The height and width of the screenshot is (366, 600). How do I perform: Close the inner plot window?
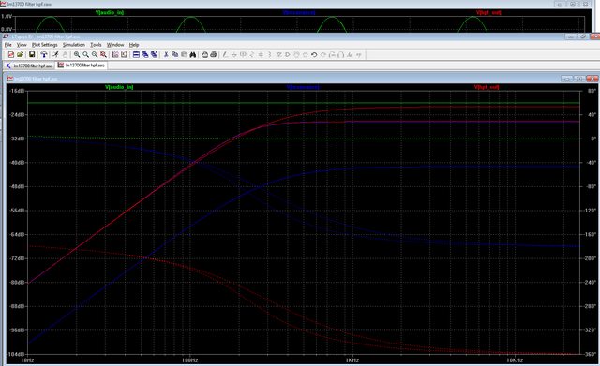592,79
